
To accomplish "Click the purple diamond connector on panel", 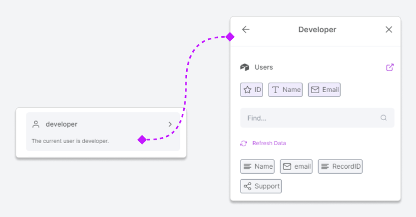I will click(230, 37).
